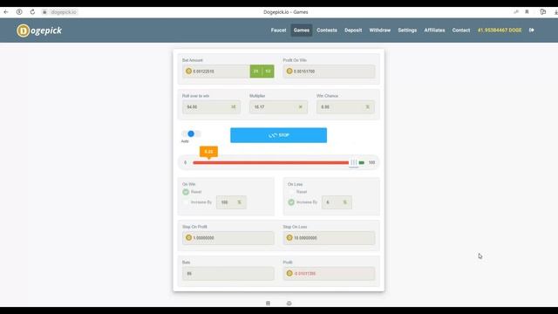This screenshot has height=314, width=558.
Task: Toggle the Auto betting switch
Action: coord(191,133)
